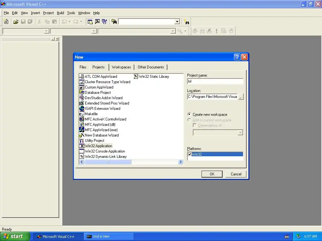The image size is (322, 241).
Task: Click the Go debug icon
Action: [x=224, y=31]
